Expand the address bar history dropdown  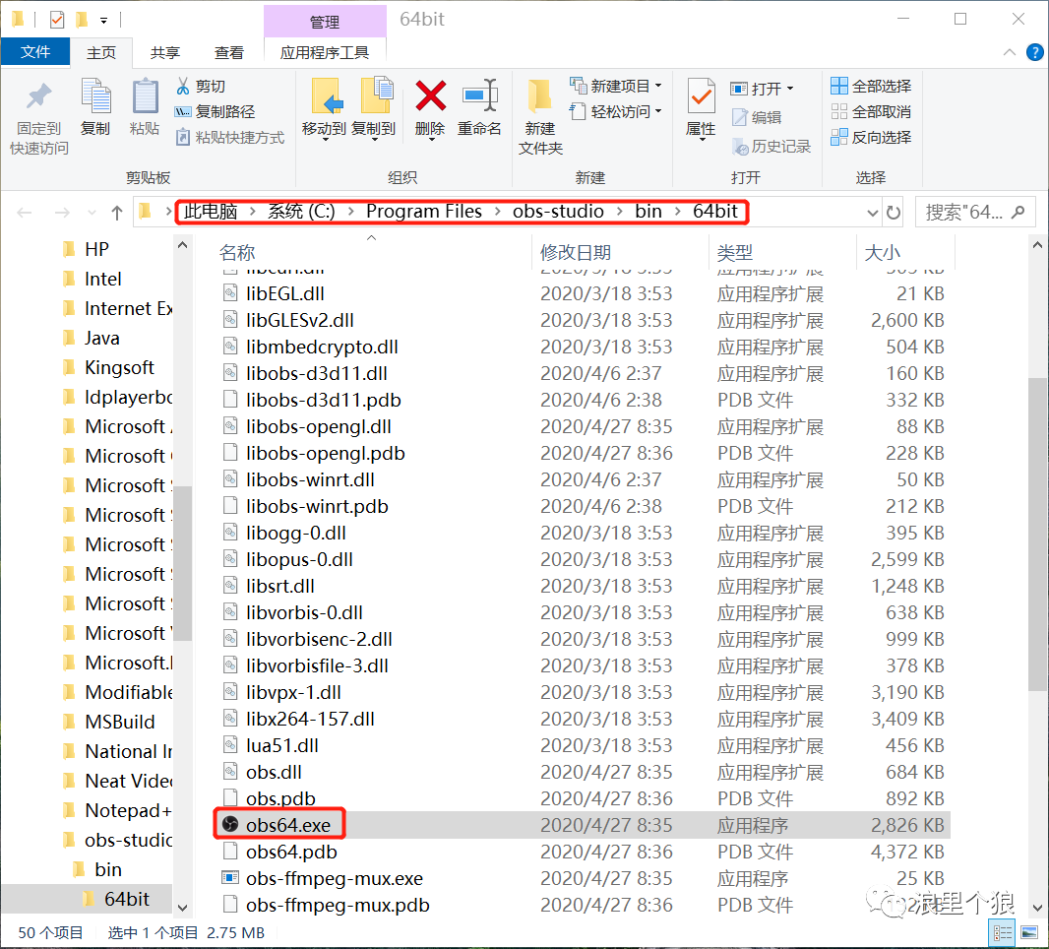(x=873, y=213)
